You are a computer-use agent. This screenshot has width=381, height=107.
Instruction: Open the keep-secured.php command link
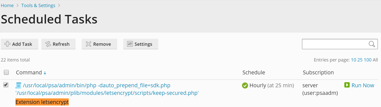107,93
